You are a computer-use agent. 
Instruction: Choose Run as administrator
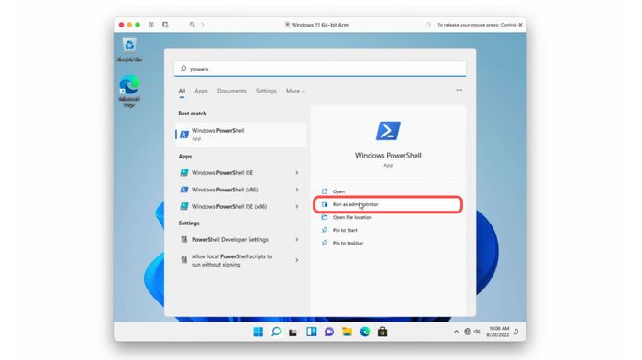click(388, 204)
